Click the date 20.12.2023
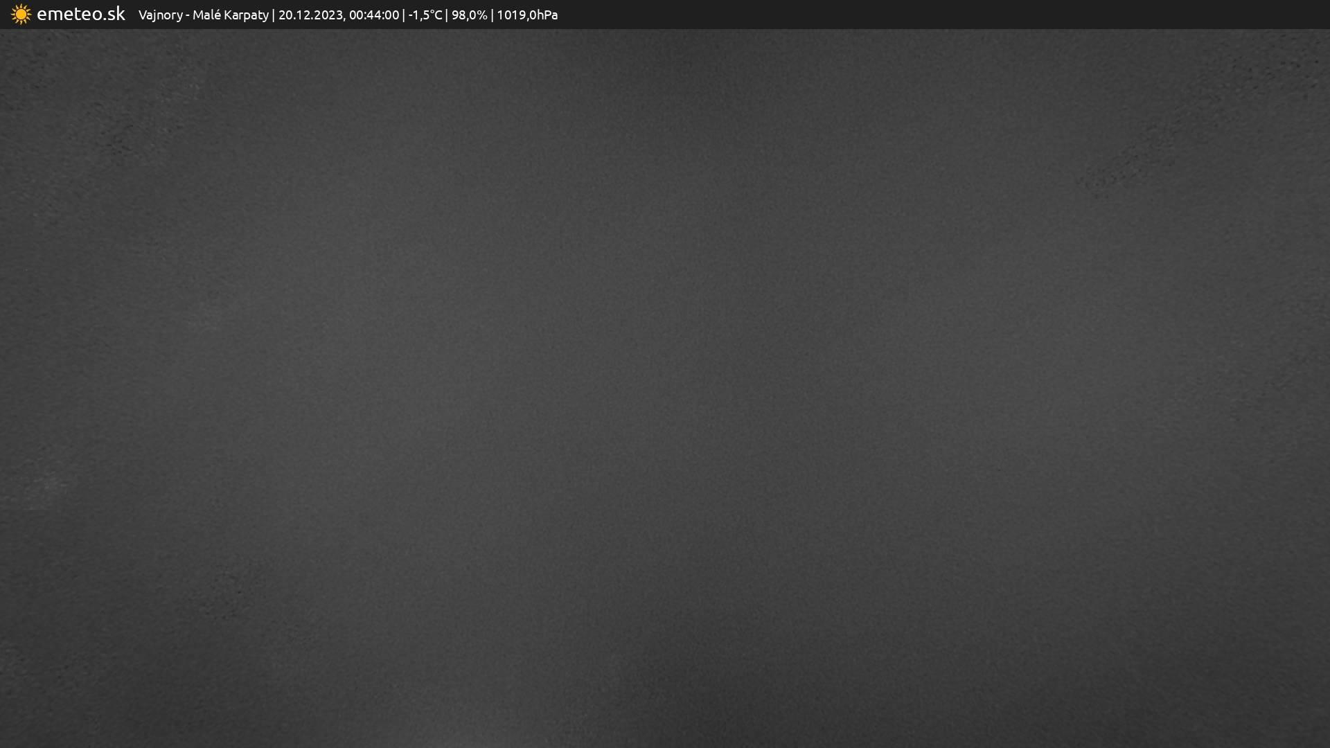 point(310,15)
